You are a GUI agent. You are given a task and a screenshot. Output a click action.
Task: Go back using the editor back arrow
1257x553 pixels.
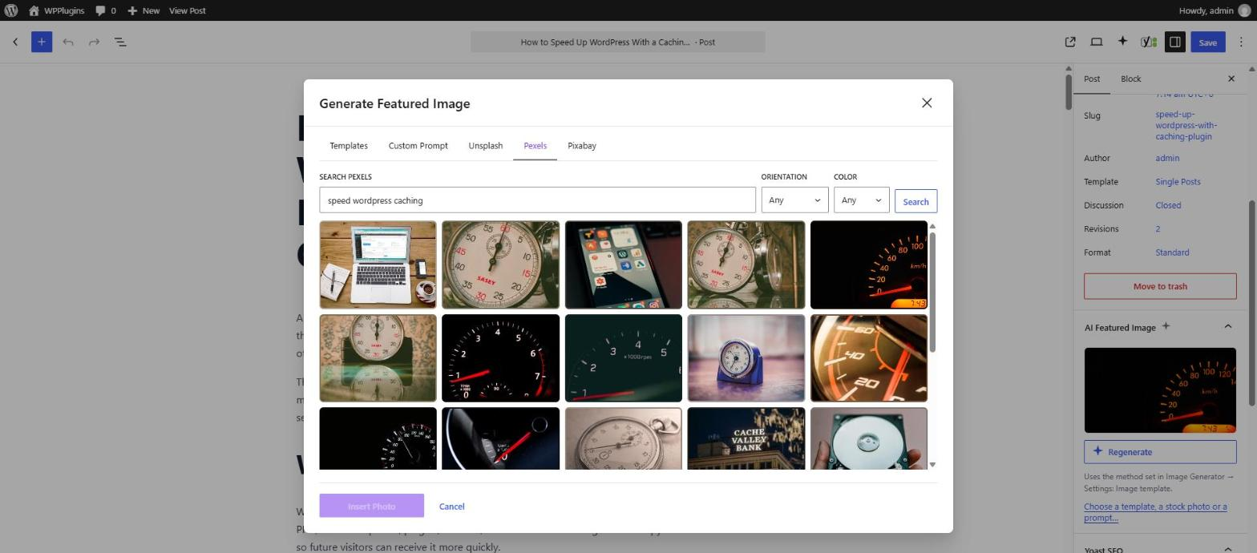(15, 42)
